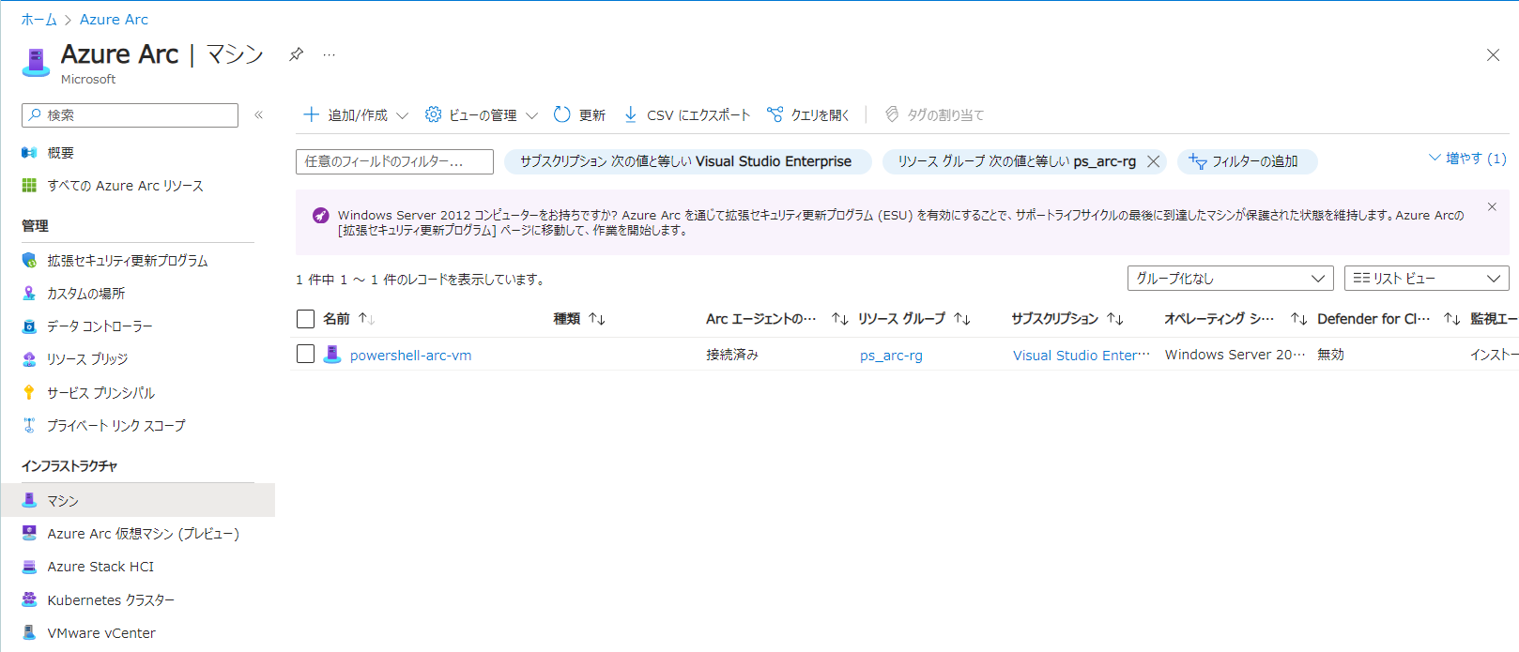
Task: Toggle the select-all checkbox in table header
Action: (x=305, y=319)
